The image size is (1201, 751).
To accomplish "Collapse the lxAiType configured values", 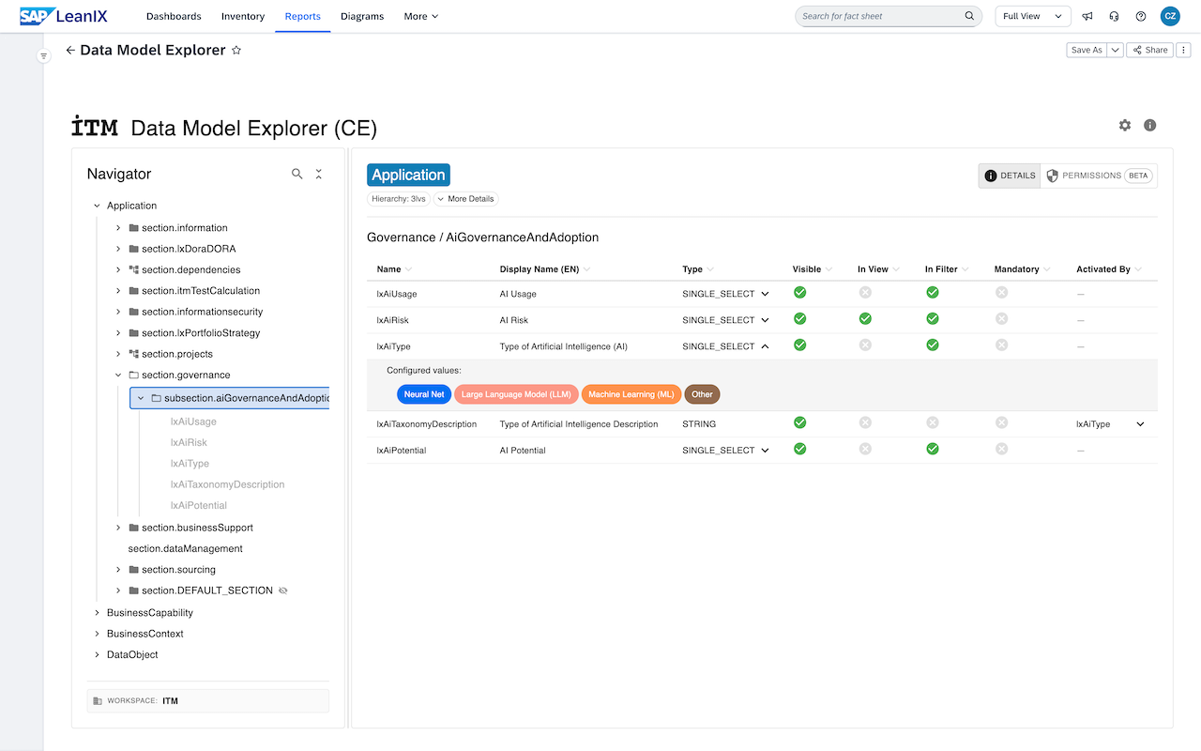I will pyautogui.click(x=765, y=346).
